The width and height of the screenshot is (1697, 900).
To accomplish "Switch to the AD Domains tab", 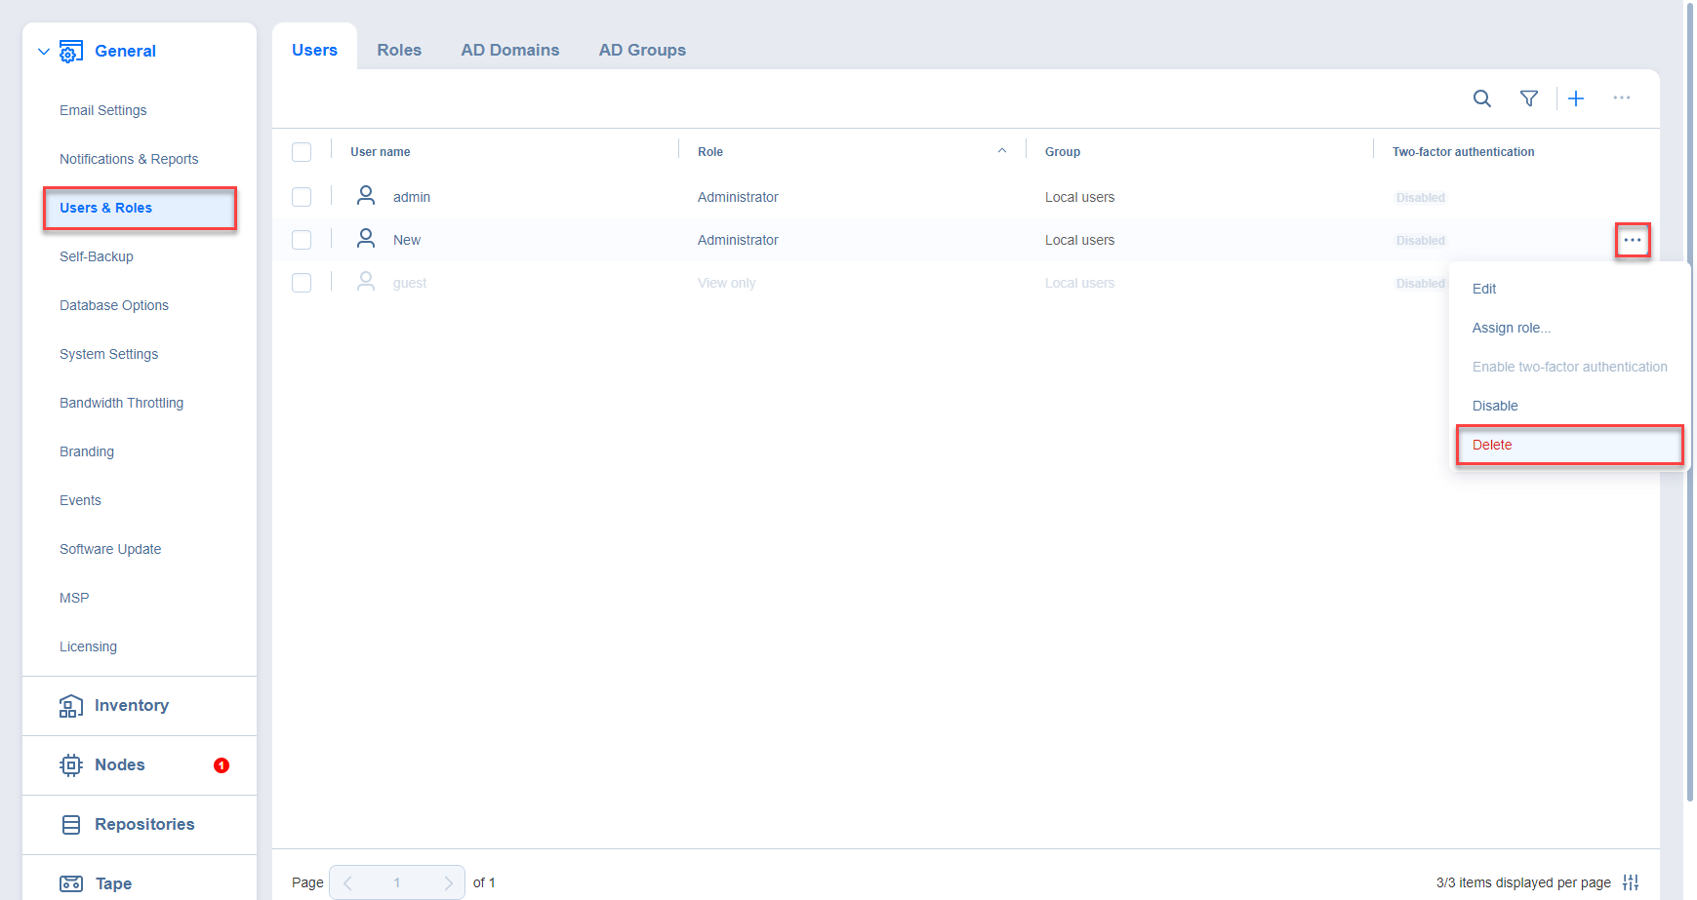I will coord(509,50).
